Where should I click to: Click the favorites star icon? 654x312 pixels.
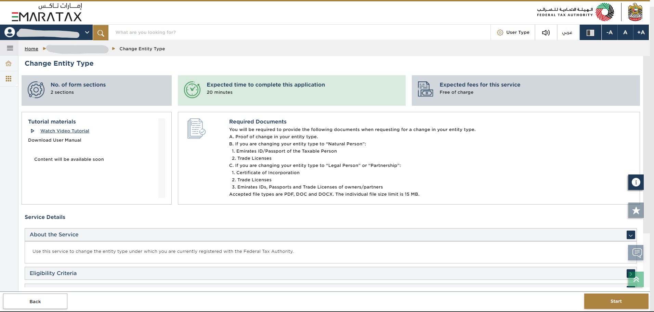[636, 210]
